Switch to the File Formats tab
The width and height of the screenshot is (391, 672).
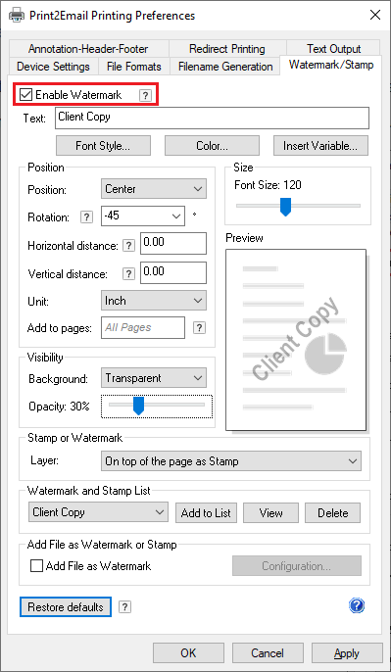tap(133, 67)
